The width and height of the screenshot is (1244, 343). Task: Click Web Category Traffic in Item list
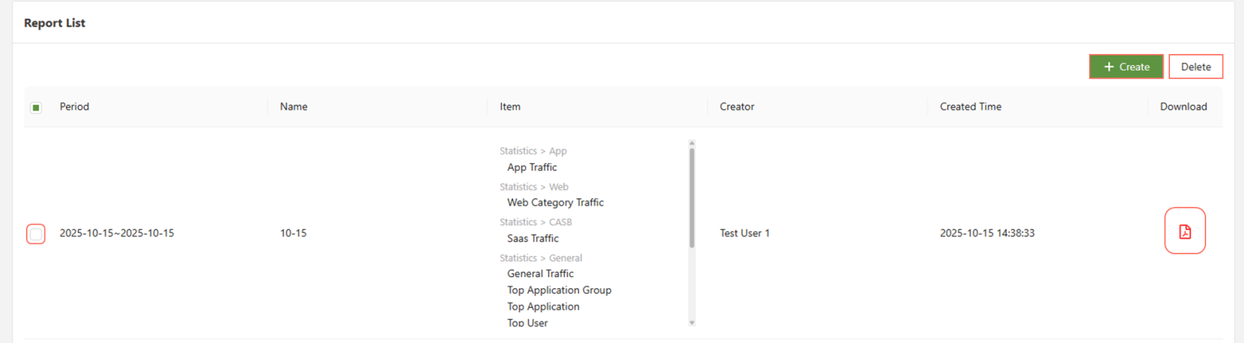(x=555, y=203)
